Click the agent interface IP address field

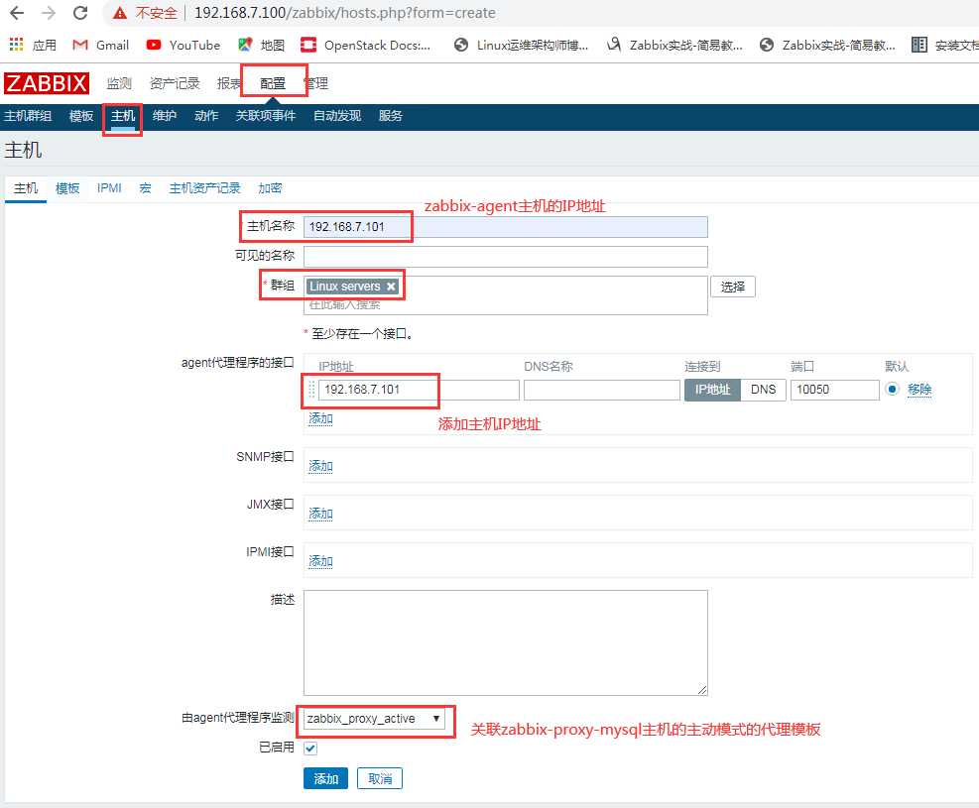point(419,390)
